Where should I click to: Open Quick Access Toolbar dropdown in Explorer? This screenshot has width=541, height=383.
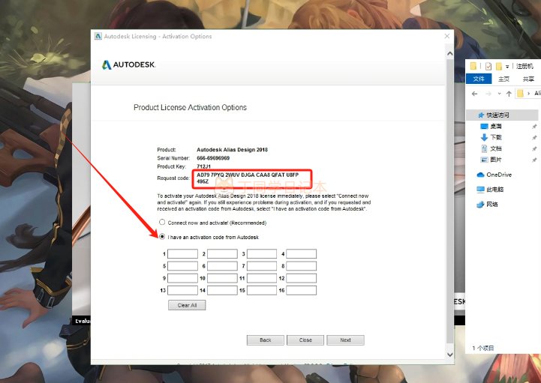[x=507, y=66]
